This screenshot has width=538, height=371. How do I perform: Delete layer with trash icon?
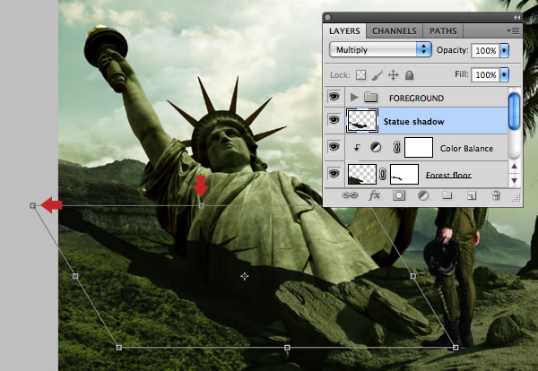[x=496, y=195]
